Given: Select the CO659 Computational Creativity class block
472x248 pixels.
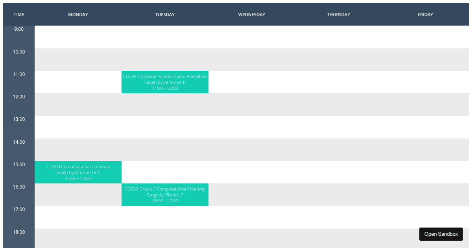Looking at the screenshot, I should (x=78, y=172).
